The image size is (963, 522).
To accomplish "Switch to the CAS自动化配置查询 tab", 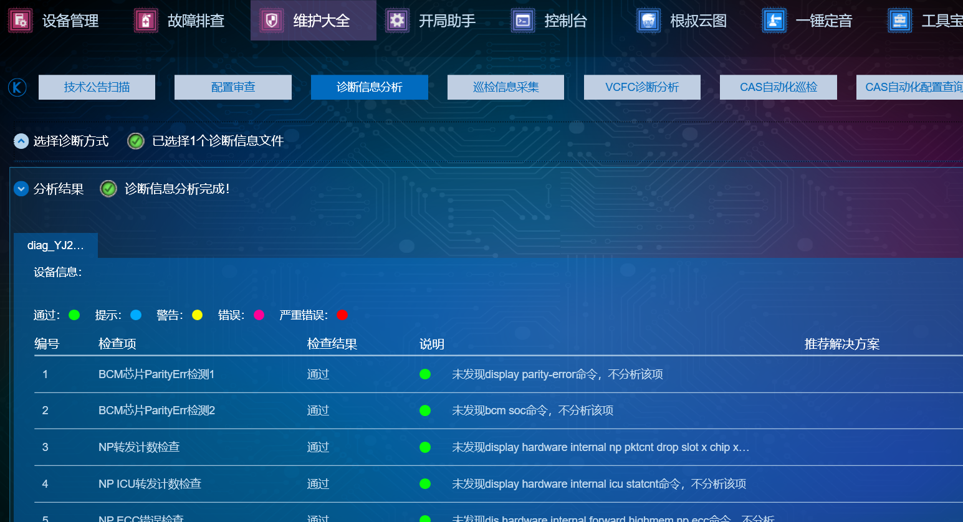I will (910, 87).
